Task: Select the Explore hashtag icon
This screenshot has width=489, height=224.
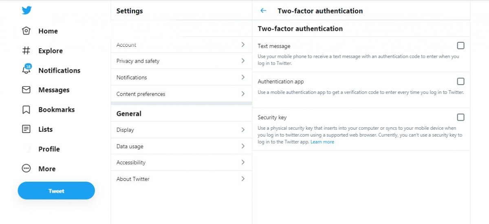Action: point(26,51)
